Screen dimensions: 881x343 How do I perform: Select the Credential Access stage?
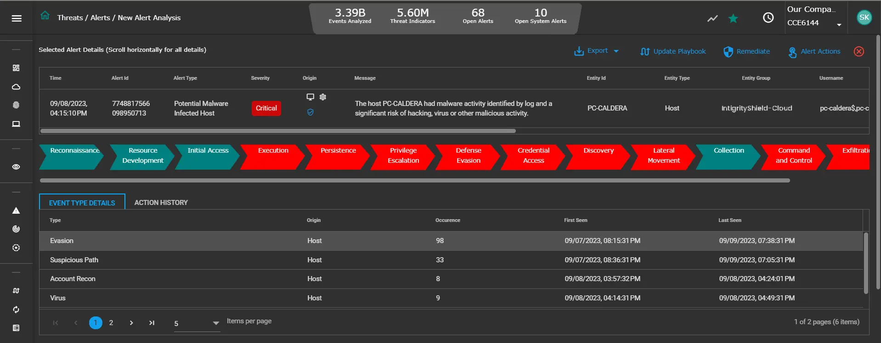tap(533, 157)
